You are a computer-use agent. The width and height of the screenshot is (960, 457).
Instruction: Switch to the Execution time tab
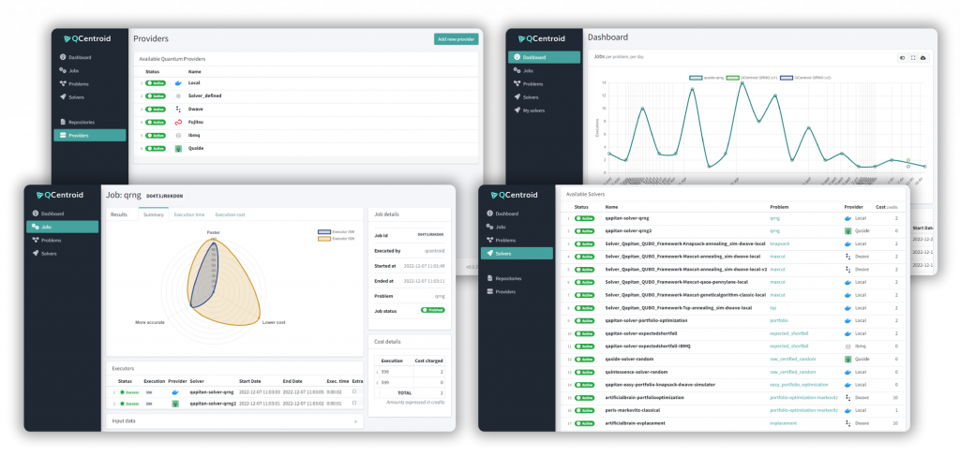tap(189, 214)
